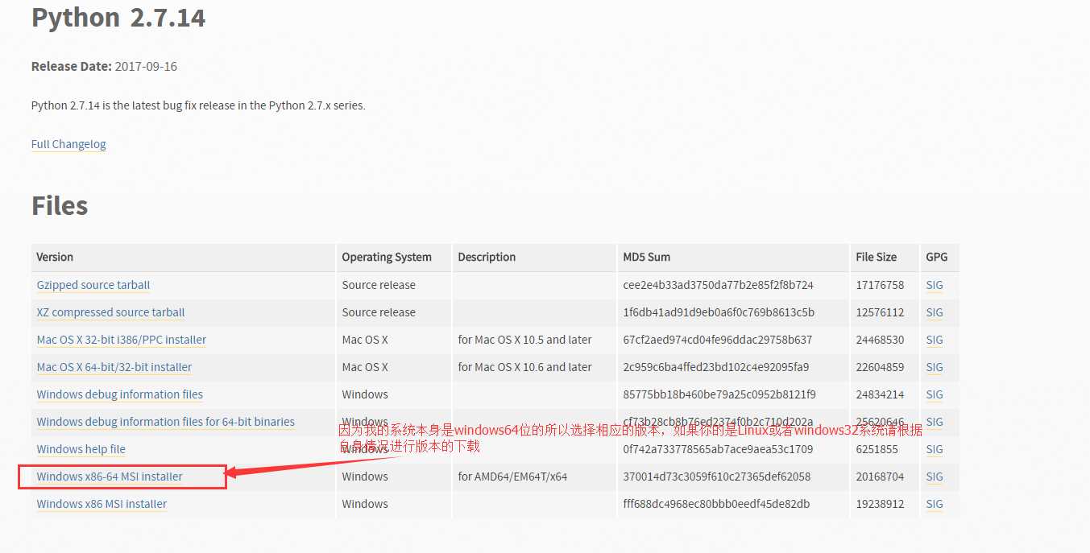
Task: Click 'for AMD64/EM64T/x64' description
Action: click(x=513, y=477)
